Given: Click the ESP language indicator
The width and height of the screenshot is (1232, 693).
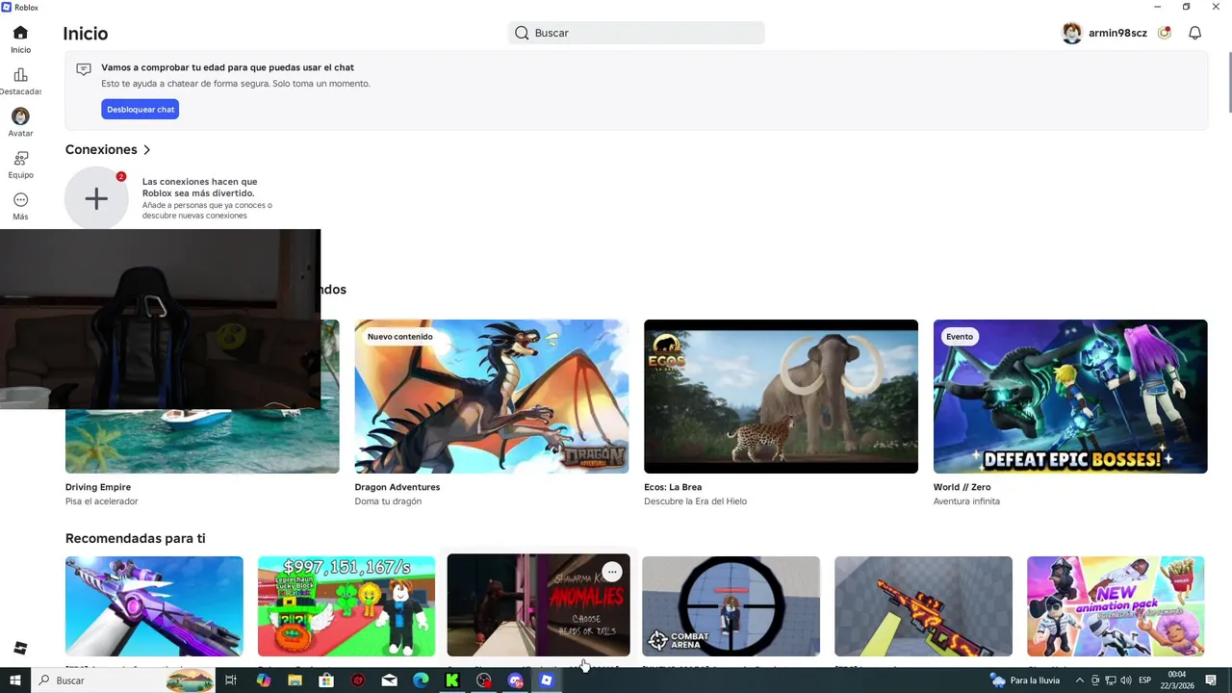Looking at the screenshot, I should [1144, 680].
